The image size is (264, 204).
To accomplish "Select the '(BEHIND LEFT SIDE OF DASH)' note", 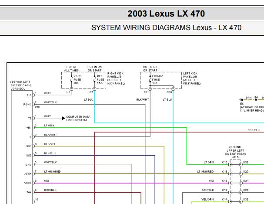I will point(21,84).
